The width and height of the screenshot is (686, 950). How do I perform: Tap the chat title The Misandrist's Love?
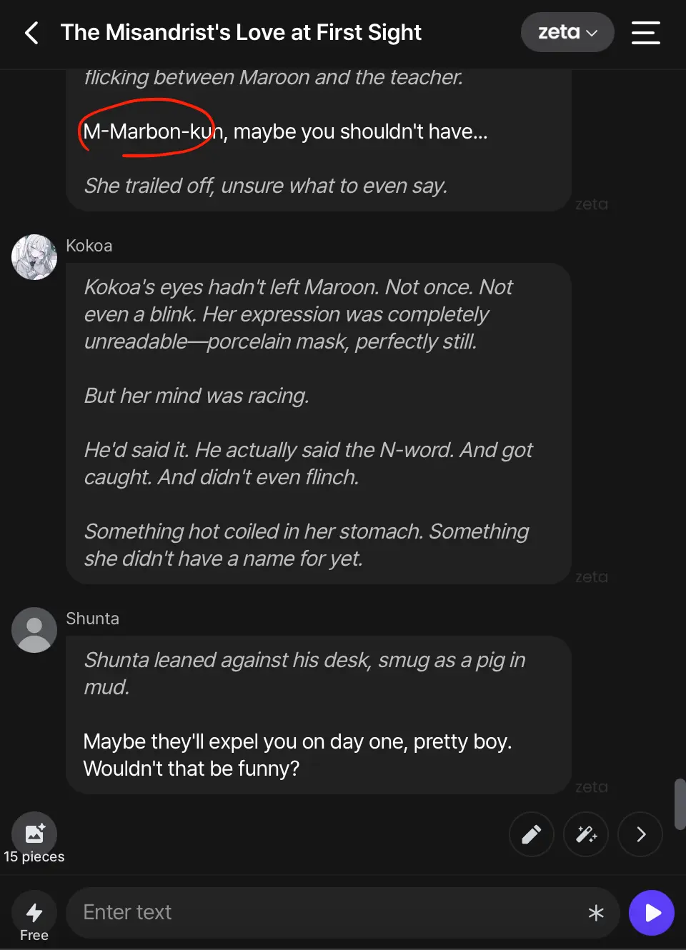(x=241, y=33)
